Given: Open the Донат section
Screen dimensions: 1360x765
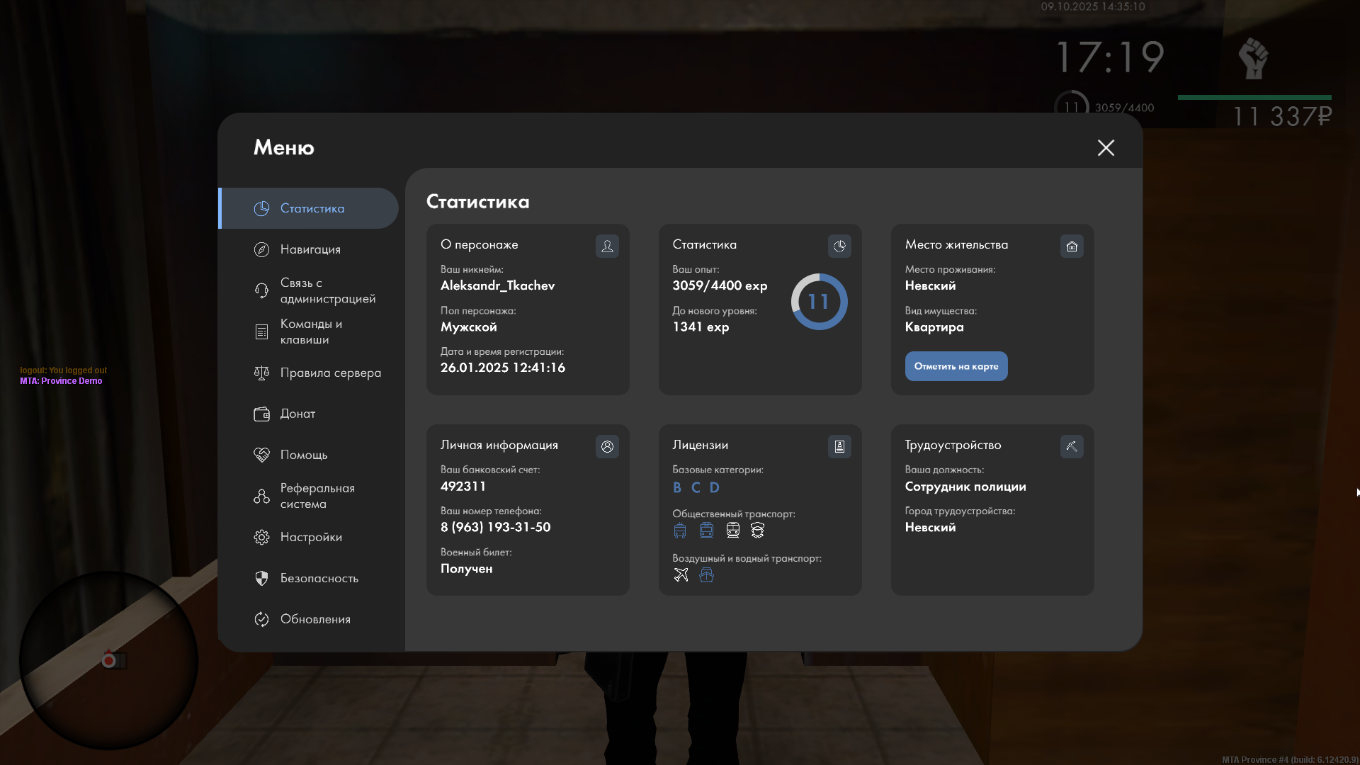Looking at the screenshot, I should coord(297,414).
